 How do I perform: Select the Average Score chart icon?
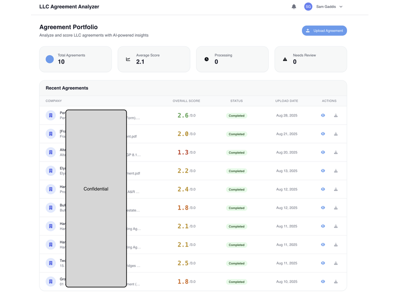click(x=128, y=58)
